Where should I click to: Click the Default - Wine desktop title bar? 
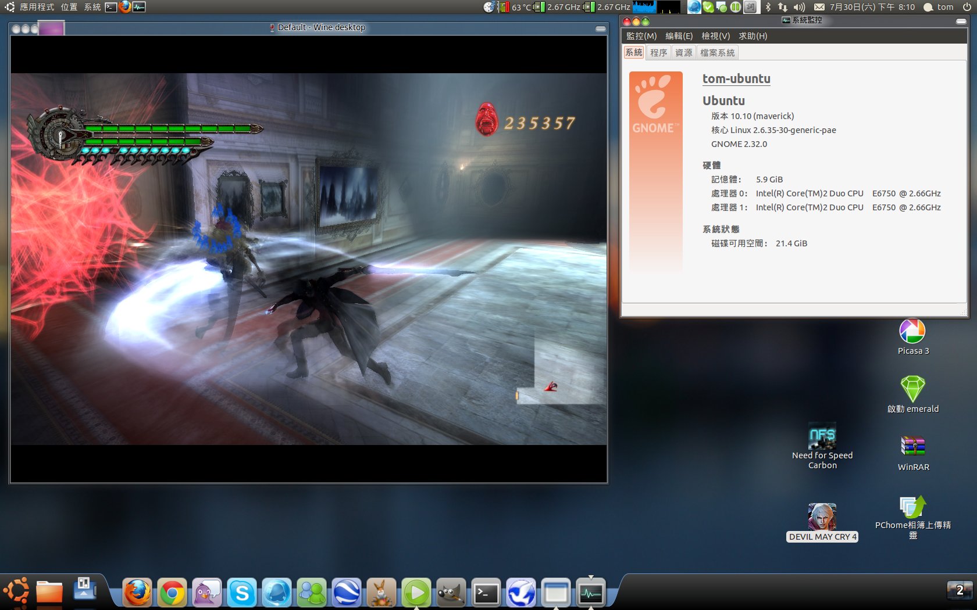coord(309,27)
